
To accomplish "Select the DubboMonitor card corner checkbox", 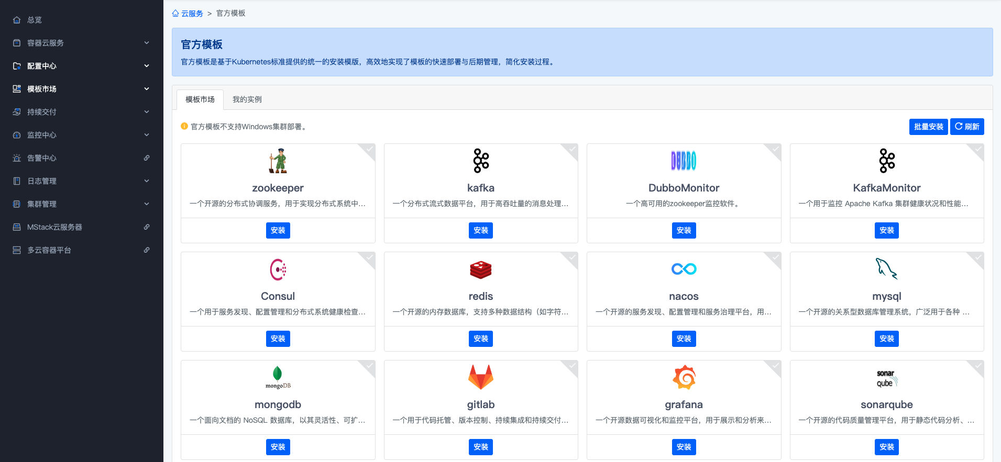I will [x=775, y=150].
